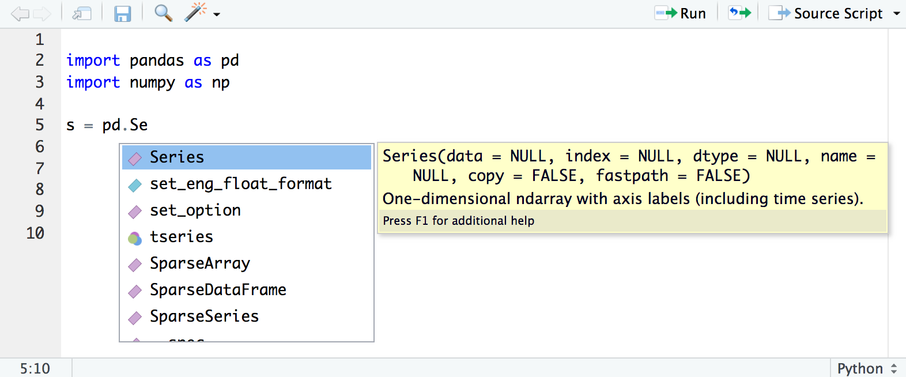This screenshot has height=377, width=906.
Task: Click the 5:10 cursor position indicator
Action: pyautogui.click(x=35, y=368)
